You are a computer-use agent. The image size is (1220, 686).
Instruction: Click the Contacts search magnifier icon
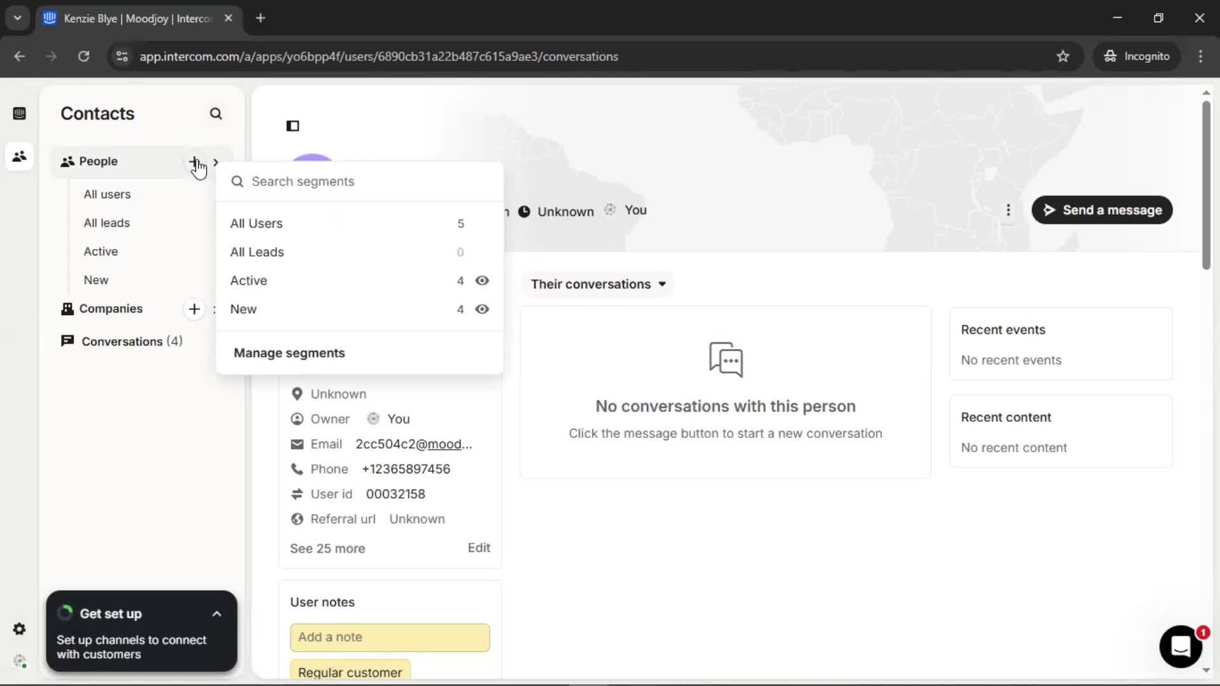[216, 114]
